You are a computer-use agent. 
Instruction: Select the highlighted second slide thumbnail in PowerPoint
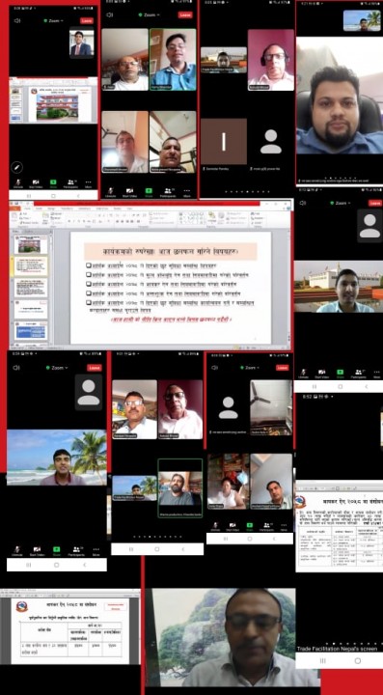click(x=31, y=266)
